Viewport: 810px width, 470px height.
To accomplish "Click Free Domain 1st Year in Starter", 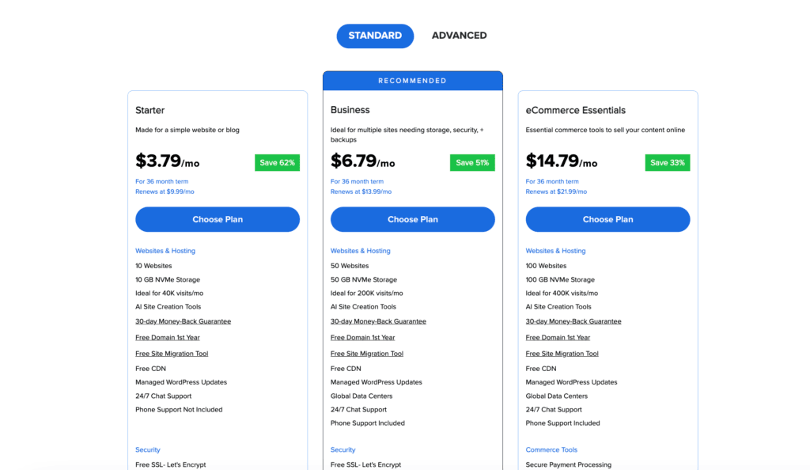I will [x=167, y=338].
